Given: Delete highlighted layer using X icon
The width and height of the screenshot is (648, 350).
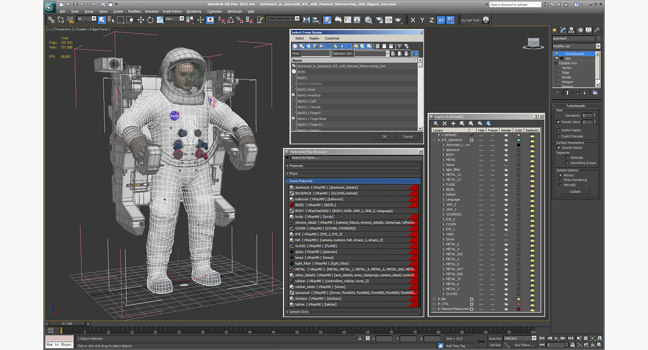Looking at the screenshot, I should point(444,123).
